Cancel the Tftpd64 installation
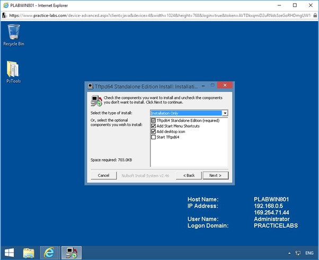Screen dimensions: 319x260 (103, 175)
